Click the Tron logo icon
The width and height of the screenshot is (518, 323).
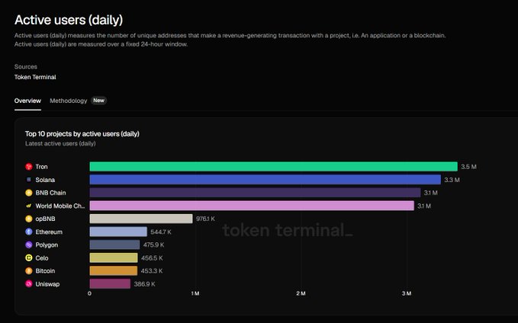coord(29,167)
